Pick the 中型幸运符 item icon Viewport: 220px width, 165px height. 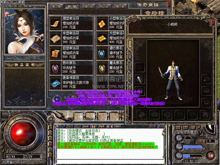(55, 38)
